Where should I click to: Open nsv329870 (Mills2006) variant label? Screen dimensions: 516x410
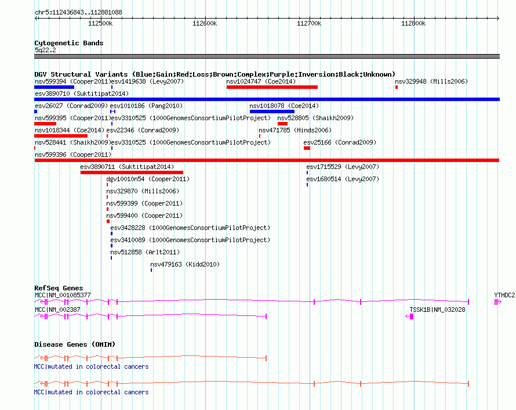tap(143, 191)
